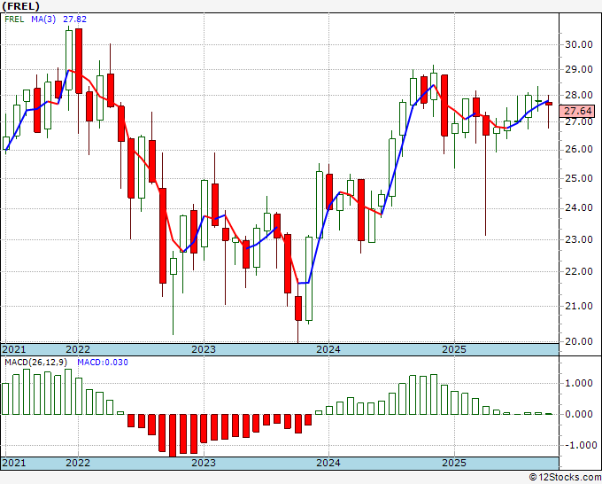Viewport: 602px width, 484px height.
Task: Click the 2023 label on MACD axis
Action: (204, 463)
